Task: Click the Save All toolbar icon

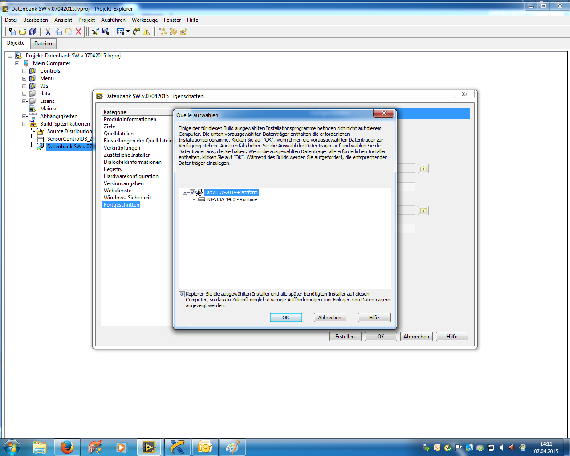Action: pos(33,32)
